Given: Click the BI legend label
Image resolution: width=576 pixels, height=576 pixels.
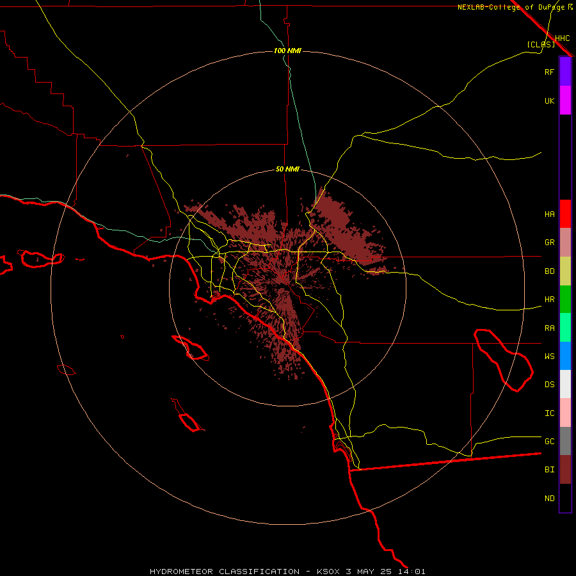Looking at the screenshot, I should 549,470.
